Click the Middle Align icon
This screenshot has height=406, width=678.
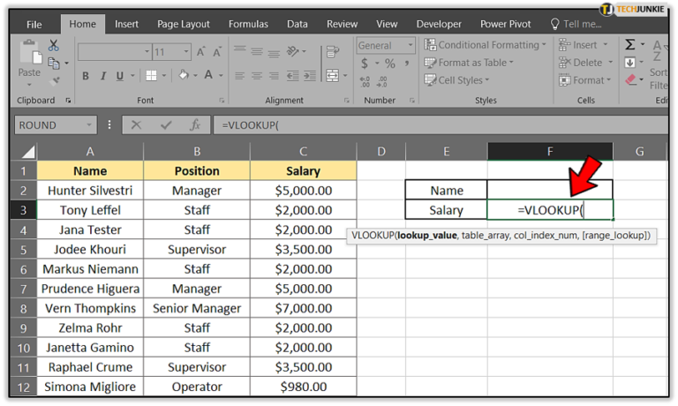(257, 52)
